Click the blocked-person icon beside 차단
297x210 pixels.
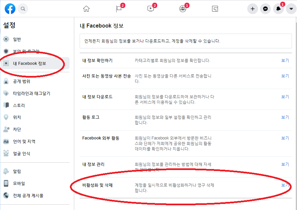[x=6, y=129]
